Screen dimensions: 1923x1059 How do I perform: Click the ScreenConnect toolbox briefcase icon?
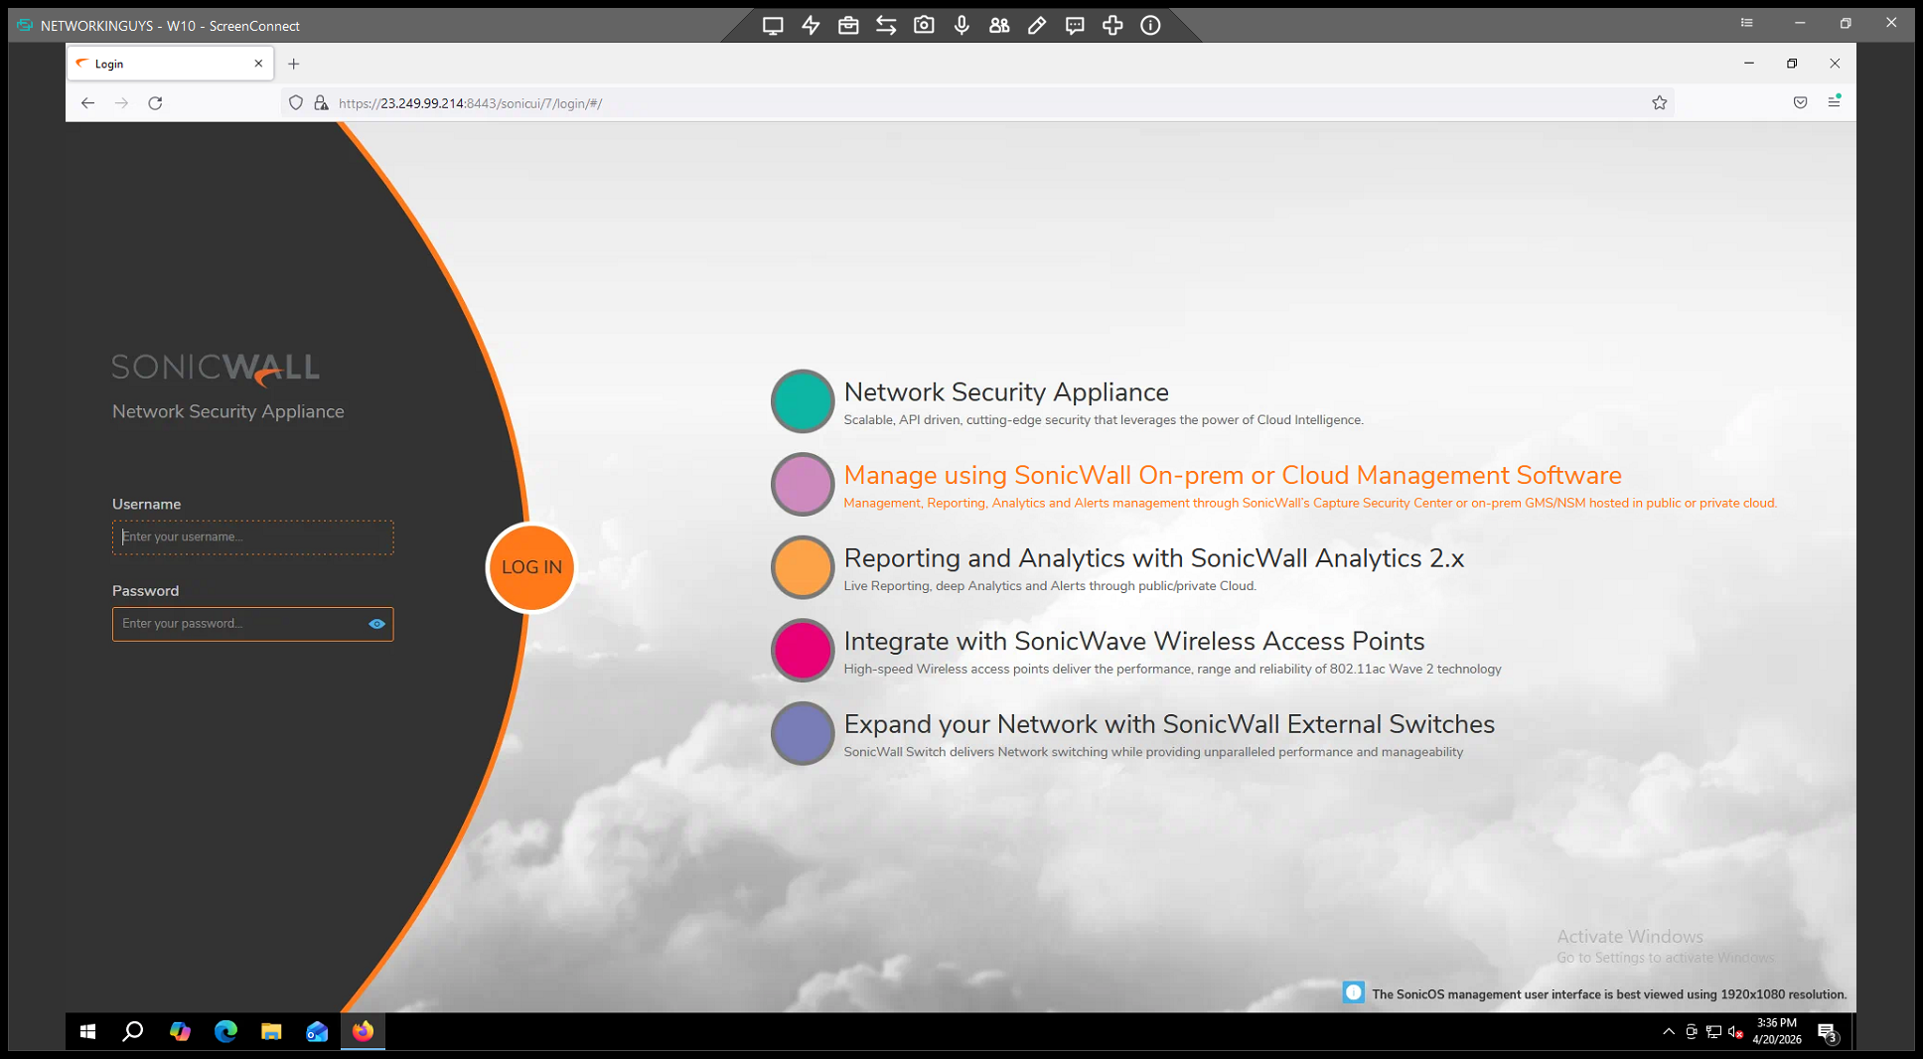click(848, 26)
